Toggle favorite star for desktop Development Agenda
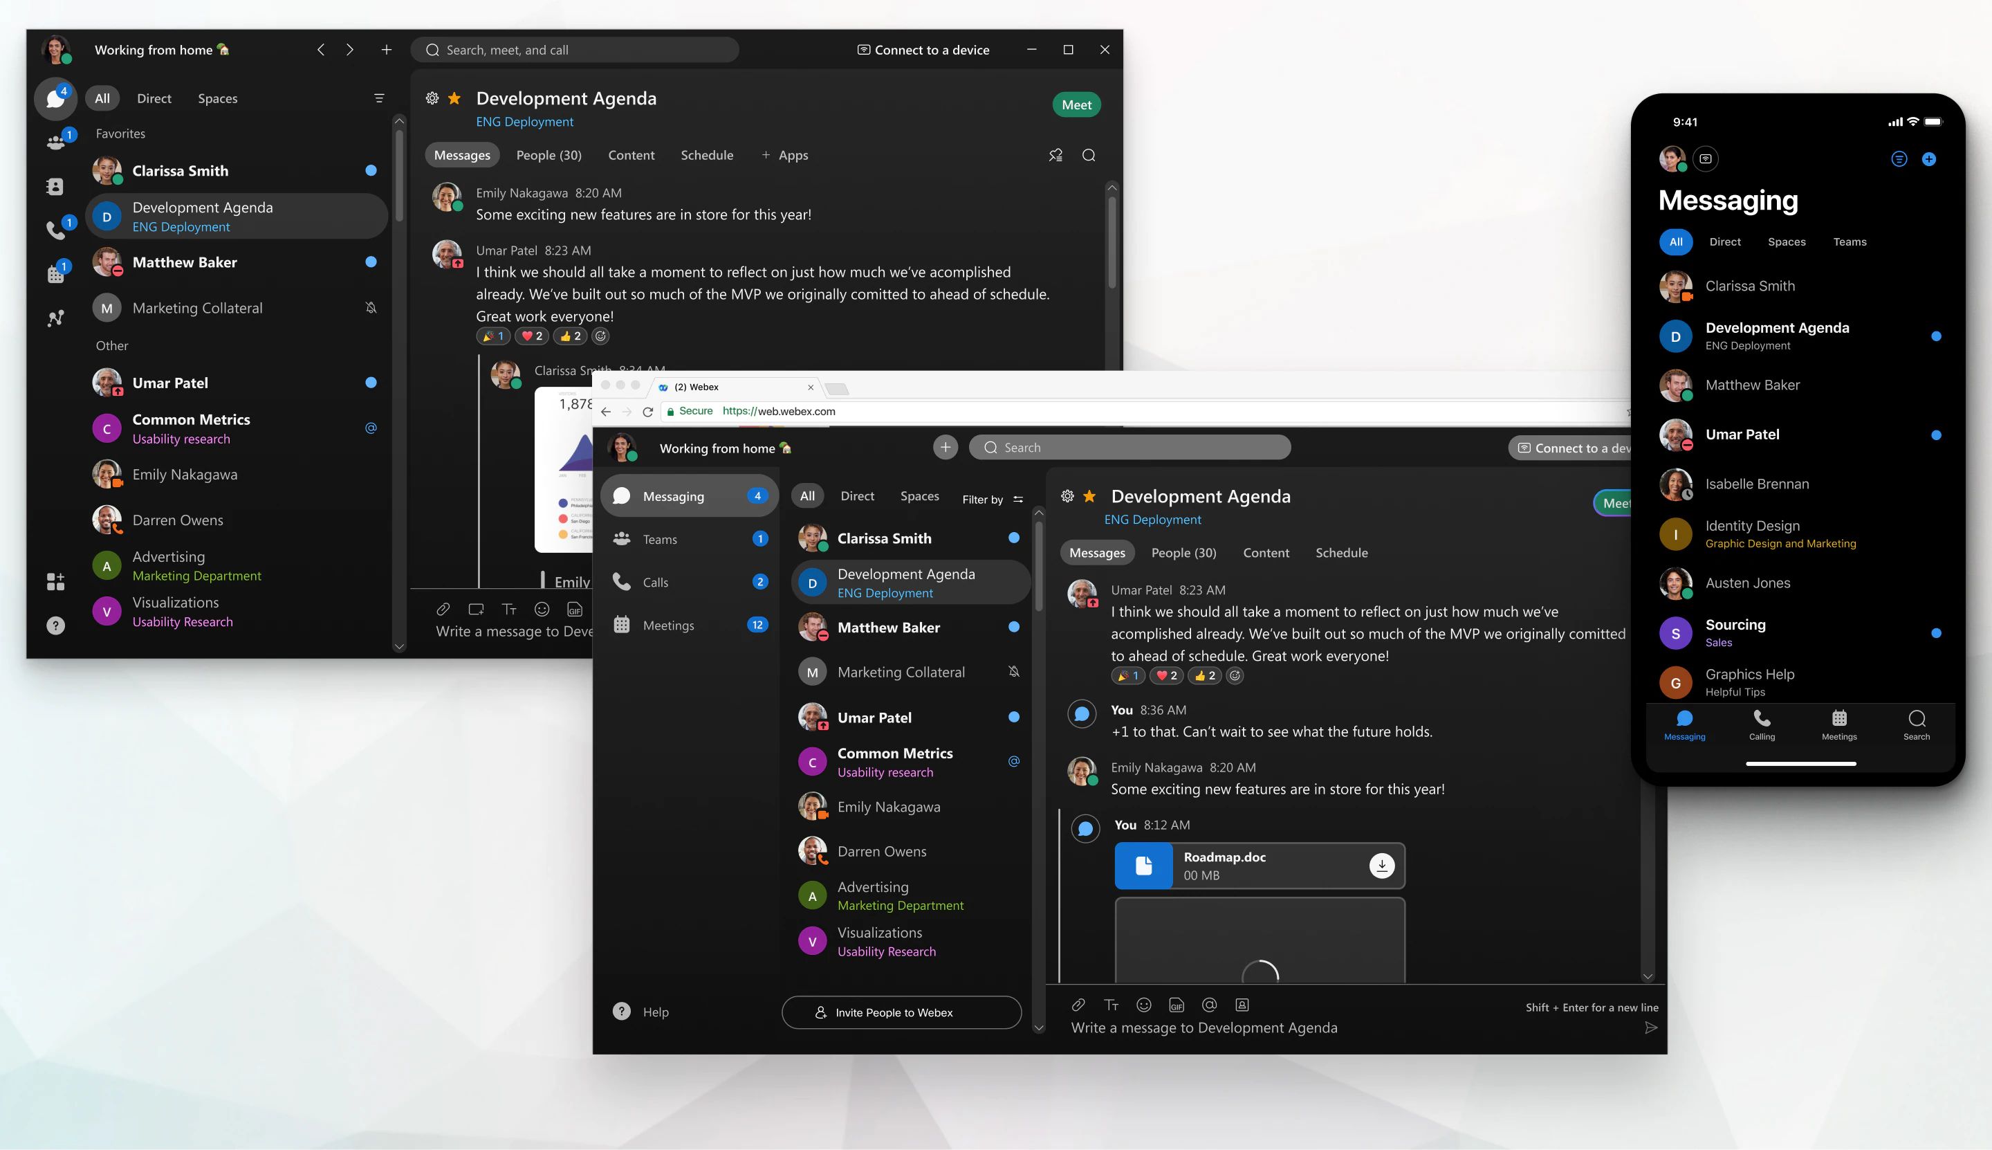Image resolution: width=1992 pixels, height=1150 pixels. tap(455, 98)
